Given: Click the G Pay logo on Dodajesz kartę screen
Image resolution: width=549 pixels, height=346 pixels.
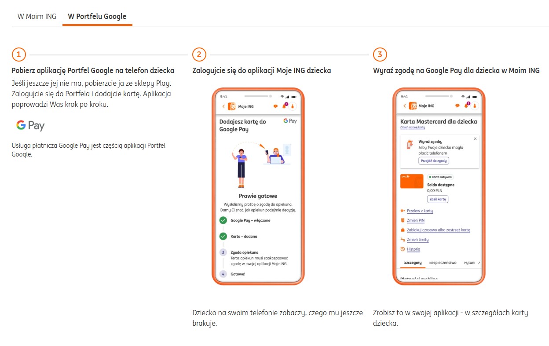Looking at the screenshot, I should click(x=290, y=120).
